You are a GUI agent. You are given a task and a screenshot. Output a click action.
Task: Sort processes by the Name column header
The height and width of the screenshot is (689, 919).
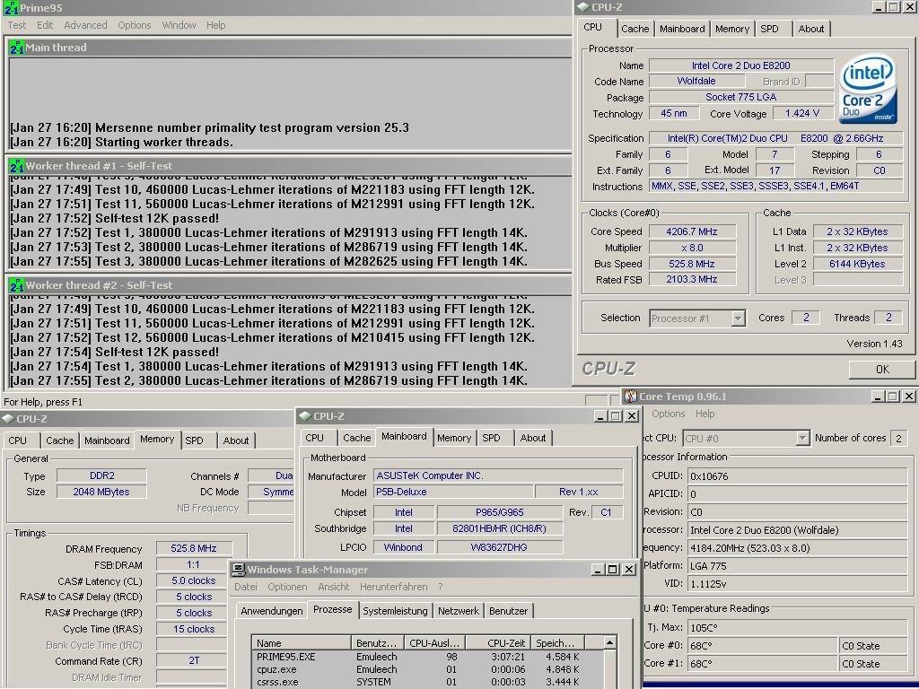(x=302, y=642)
